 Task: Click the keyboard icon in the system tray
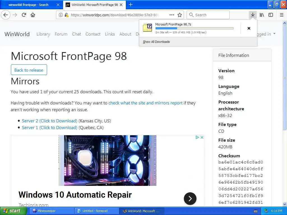(256, 211)
